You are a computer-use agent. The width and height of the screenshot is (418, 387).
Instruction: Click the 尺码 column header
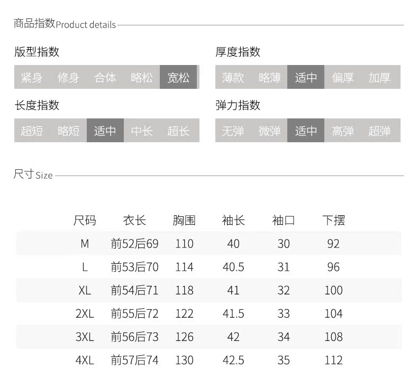click(85, 220)
